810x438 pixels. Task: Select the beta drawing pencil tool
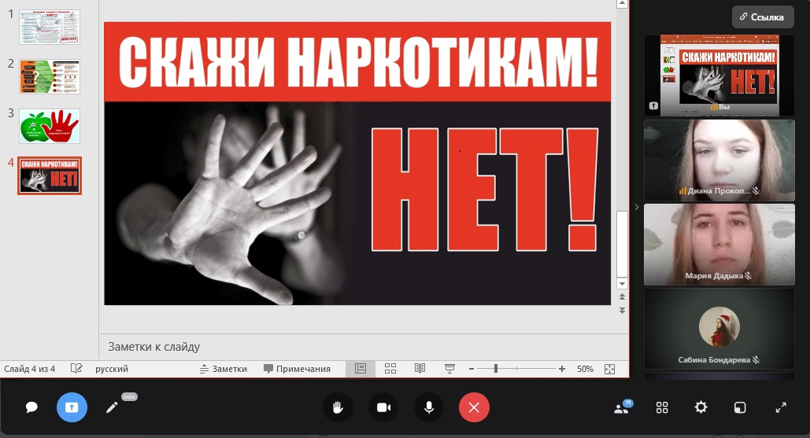point(112,407)
